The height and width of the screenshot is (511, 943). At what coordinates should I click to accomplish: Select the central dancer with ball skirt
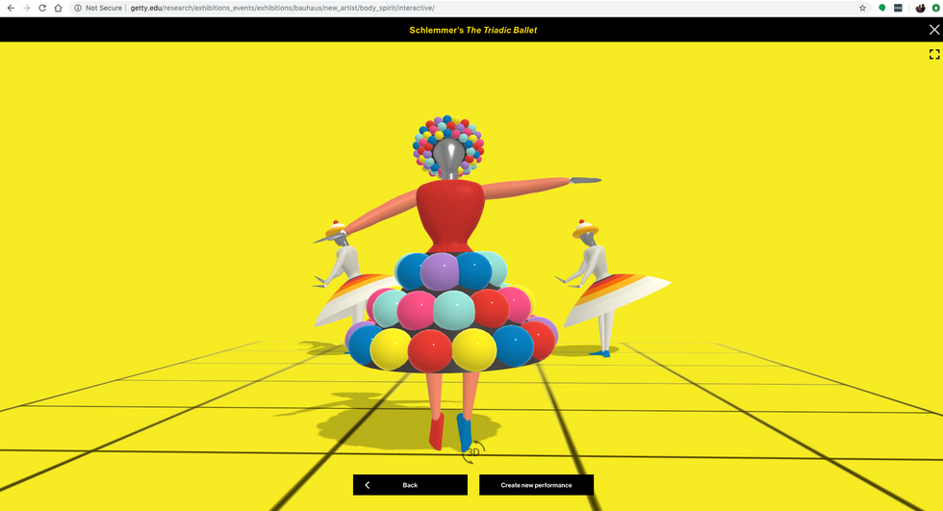click(451, 283)
